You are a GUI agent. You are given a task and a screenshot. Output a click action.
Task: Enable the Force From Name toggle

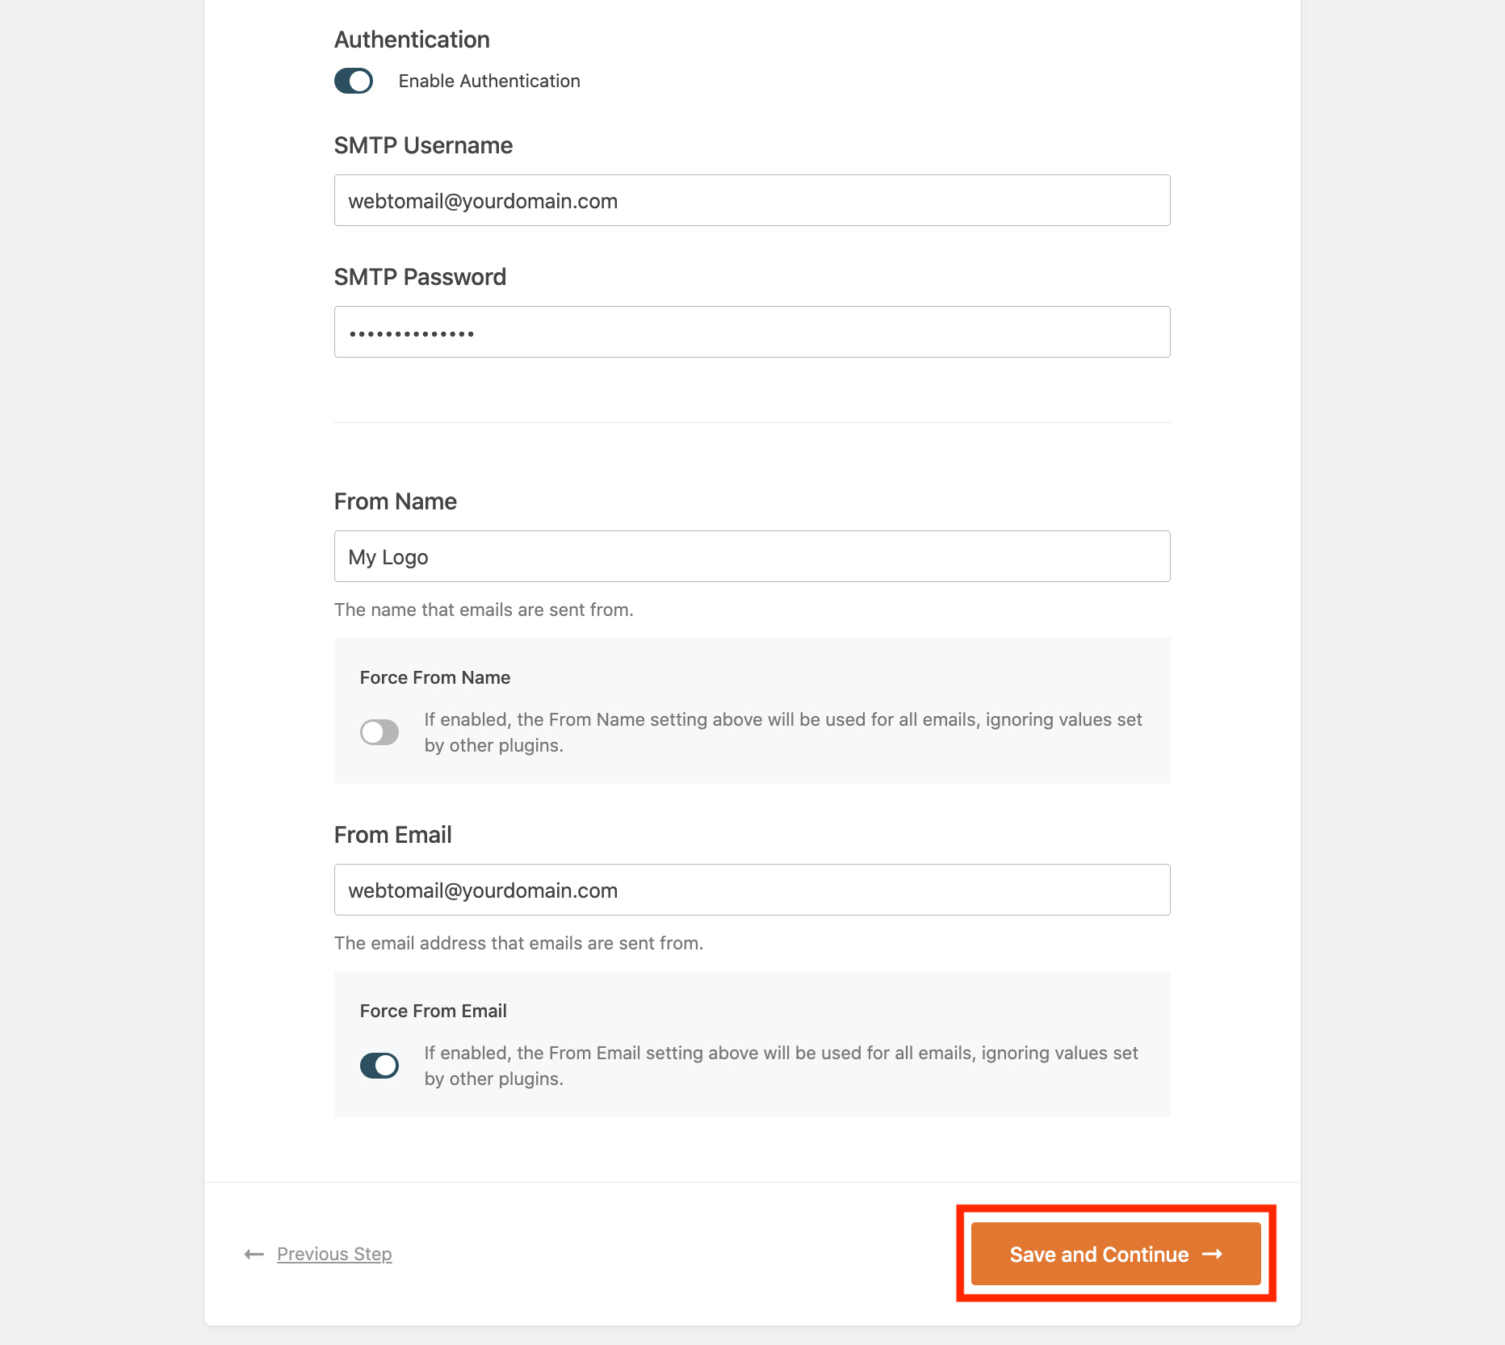click(x=379, y=732)
